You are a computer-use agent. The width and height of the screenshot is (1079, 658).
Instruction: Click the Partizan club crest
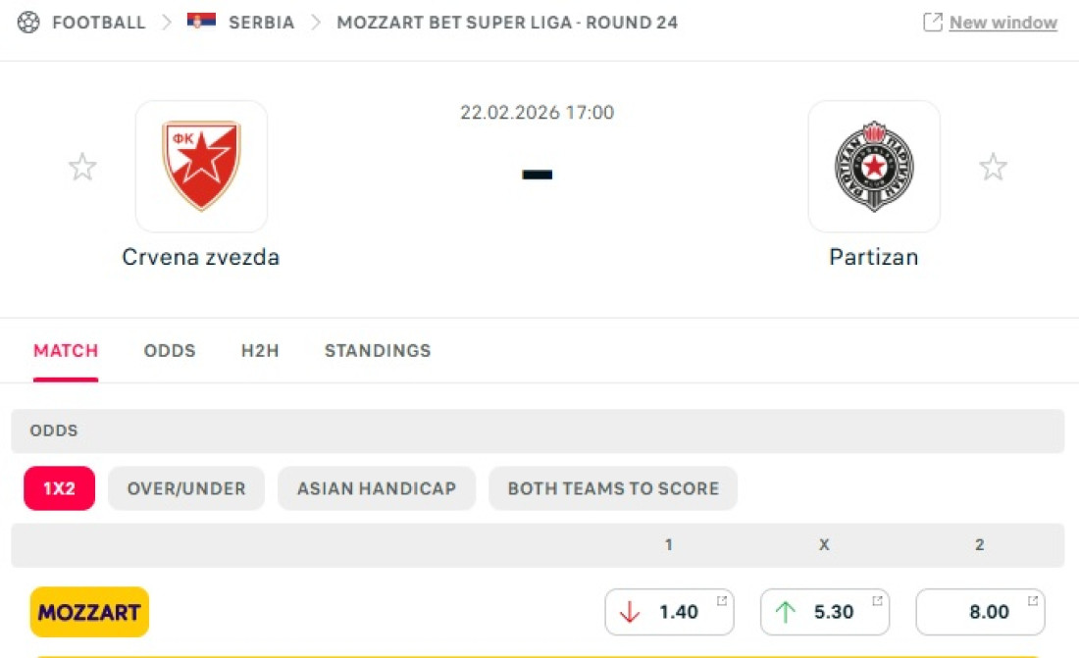coord(873,166)
